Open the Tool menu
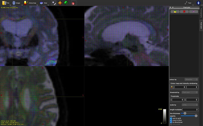Screen dimensions: 203x126 click(x=189, y=3)
